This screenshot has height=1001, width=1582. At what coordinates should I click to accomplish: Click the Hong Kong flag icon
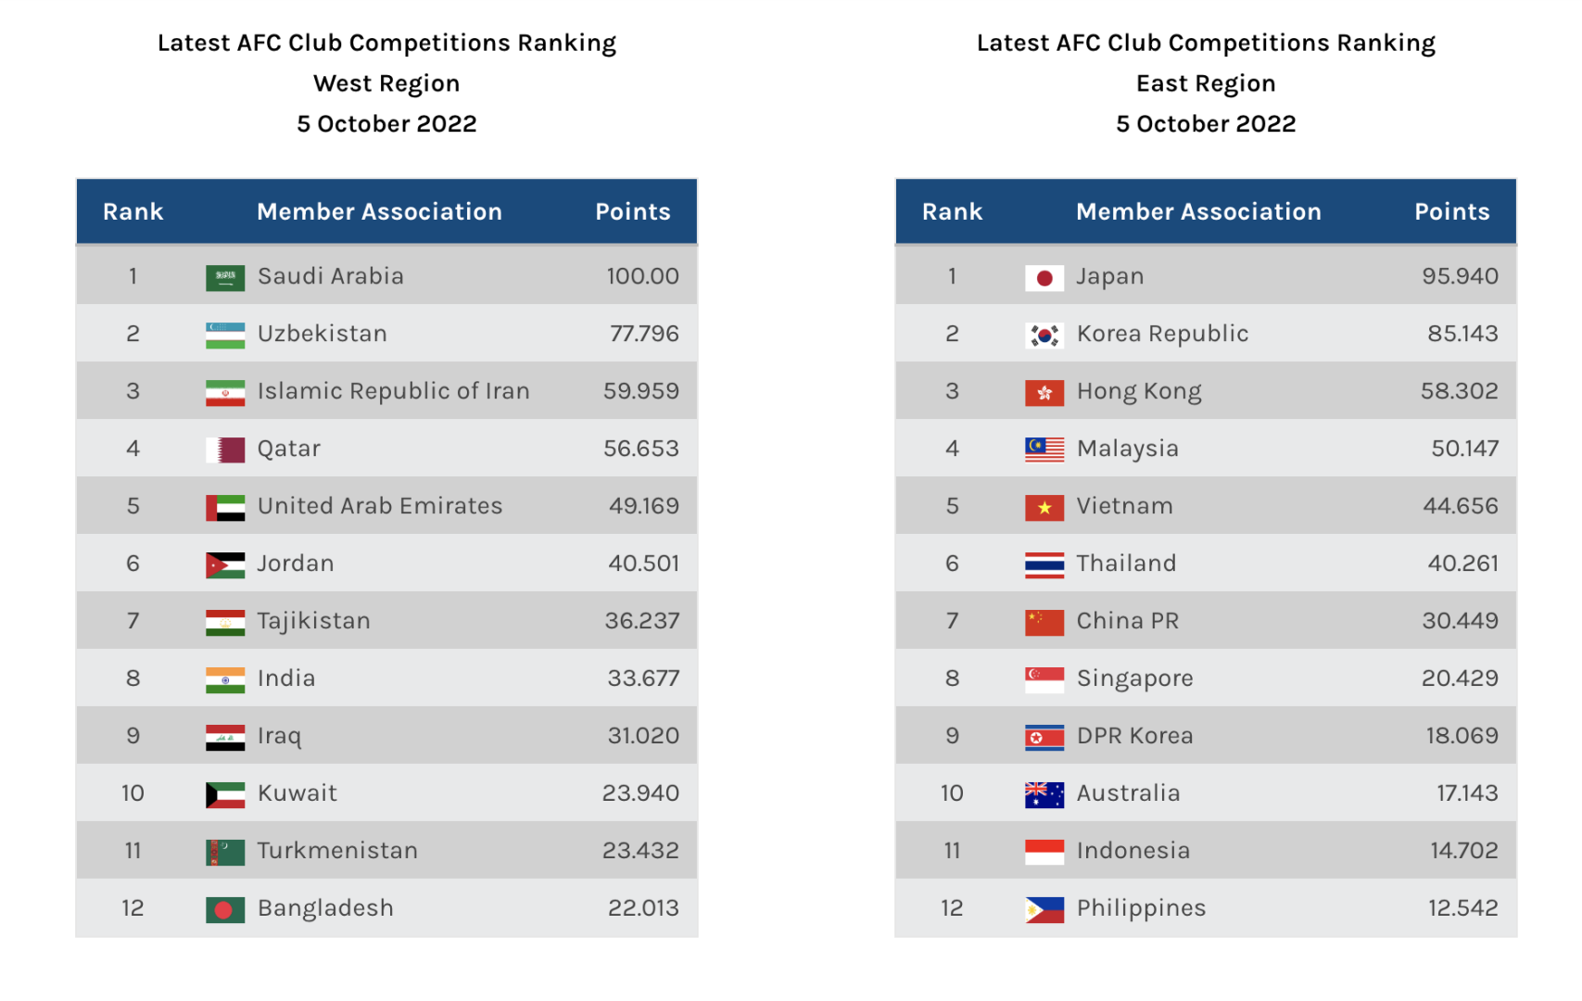tap(1044, 392)
